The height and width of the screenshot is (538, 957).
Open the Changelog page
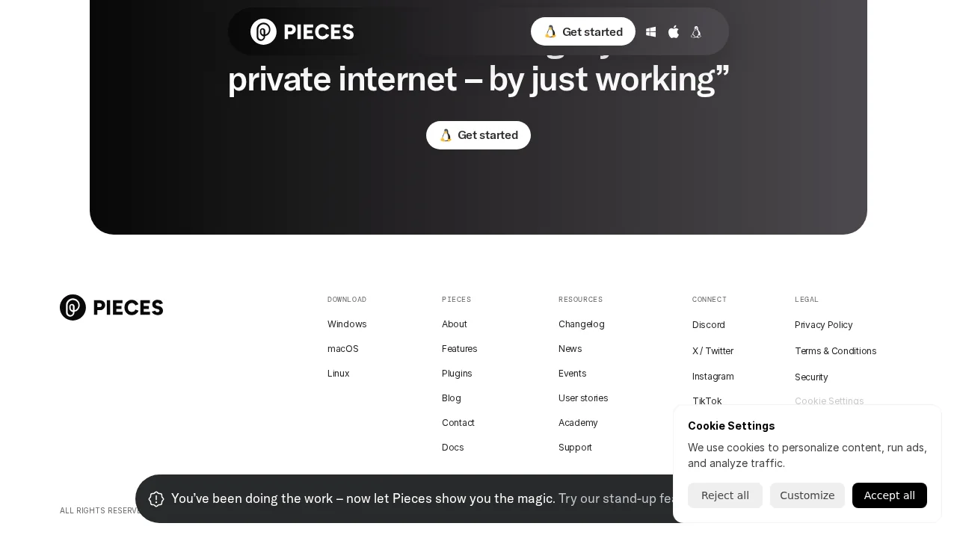click(581, 324)
